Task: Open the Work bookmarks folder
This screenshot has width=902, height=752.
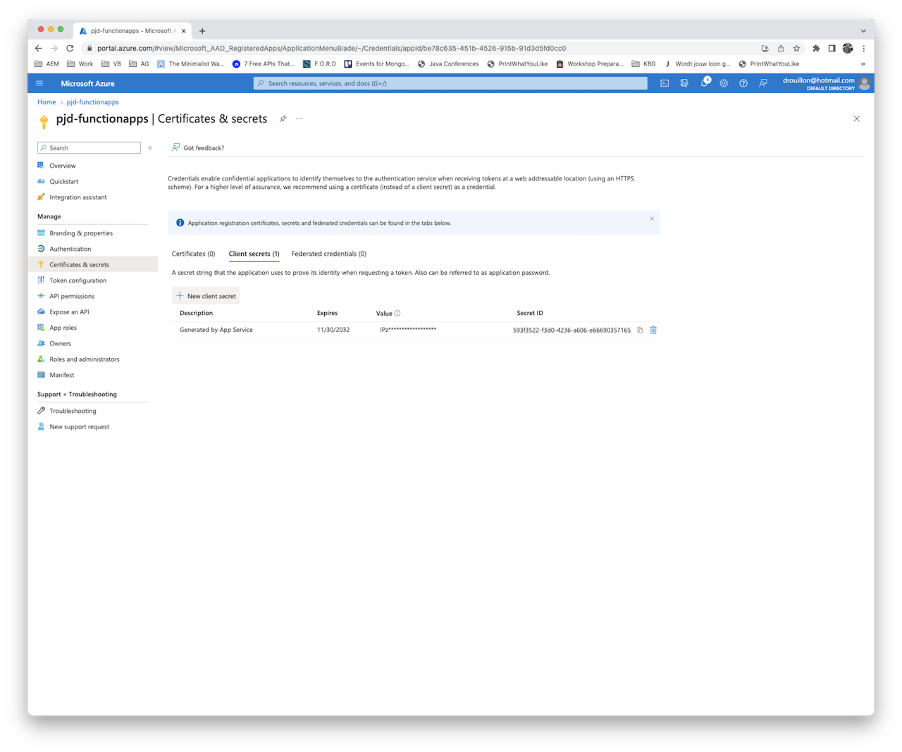Action: pyautogui.click(x=80, y=64)
